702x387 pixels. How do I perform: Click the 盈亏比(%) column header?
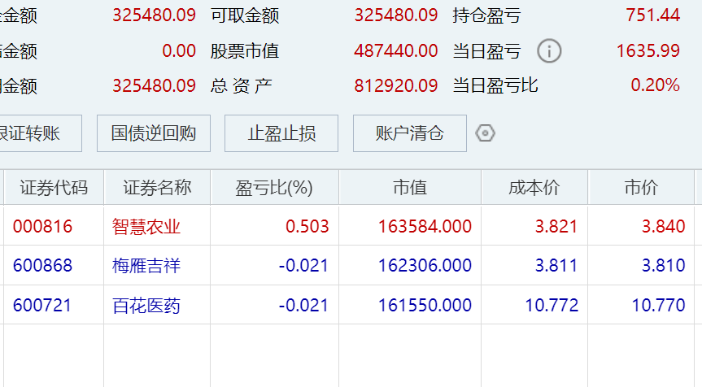(x=274, y=188)
